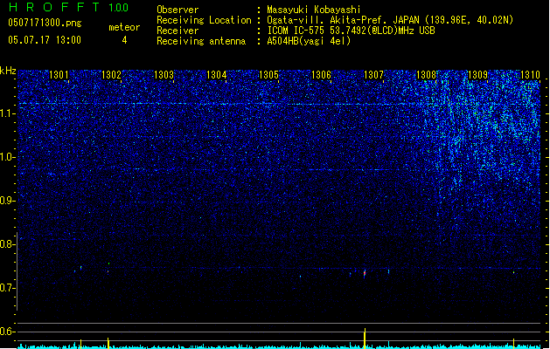Click the 1305 time marker
The height and width of the screenshot is (349, 550).
click(268, 75)
